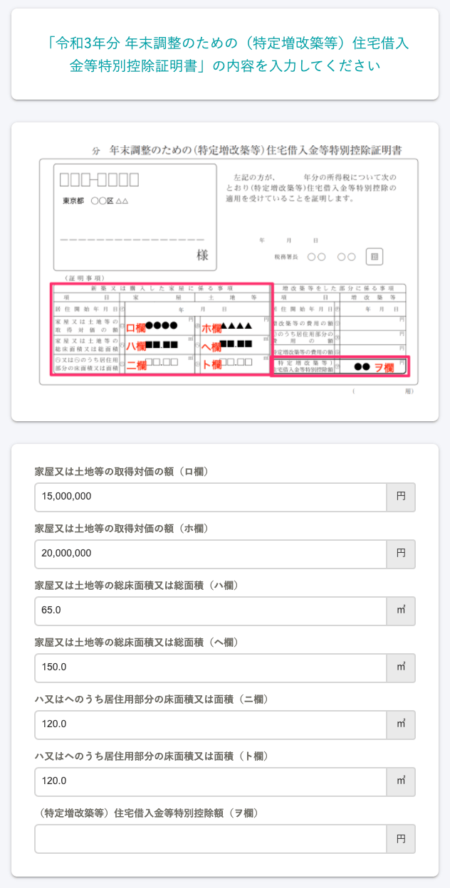
Task: Click the red ホ欄 marker in the sample image
Action: click(x=211, y=328)
